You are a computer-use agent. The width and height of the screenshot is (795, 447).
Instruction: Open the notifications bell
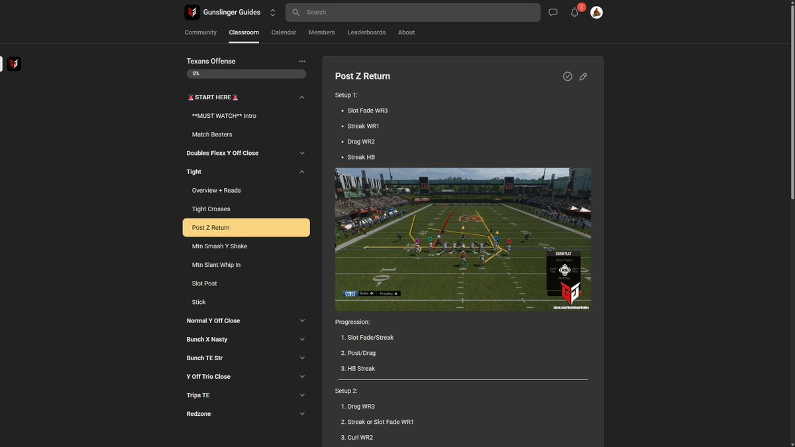(x=574, y=13)
